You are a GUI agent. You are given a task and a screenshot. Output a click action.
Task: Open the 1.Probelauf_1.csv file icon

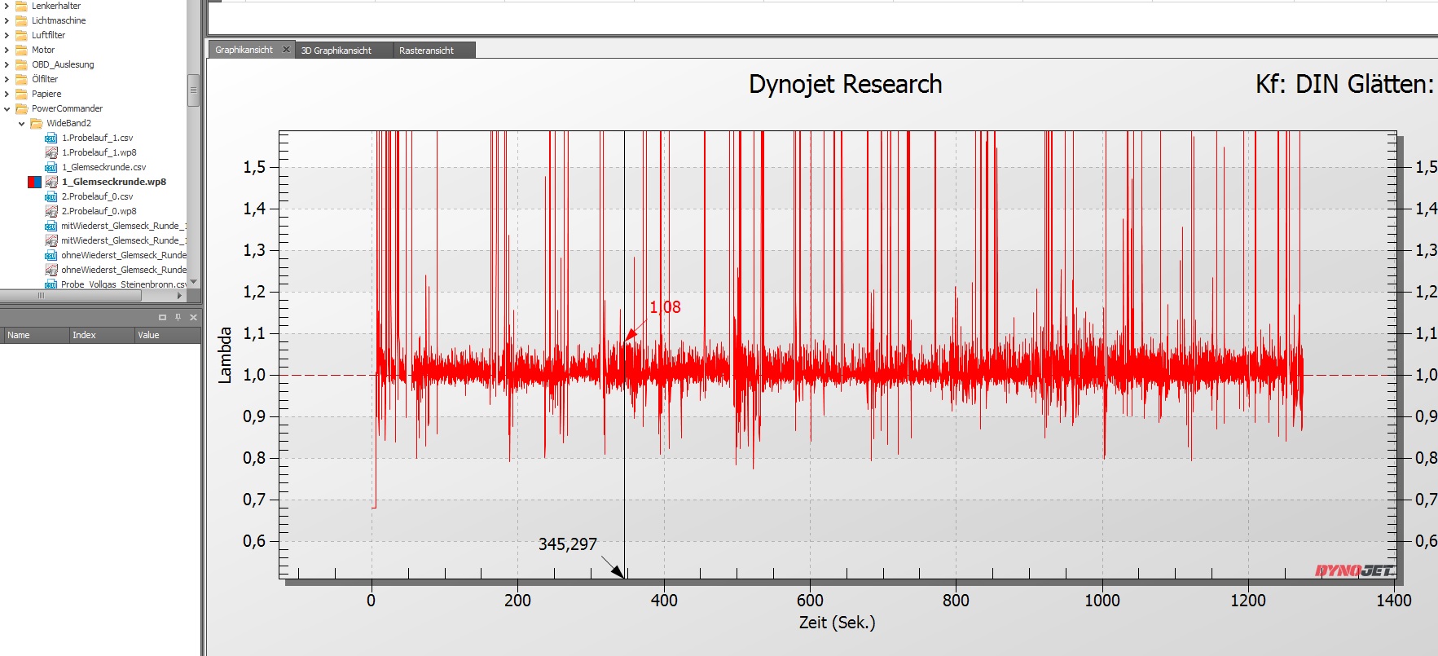51,138
